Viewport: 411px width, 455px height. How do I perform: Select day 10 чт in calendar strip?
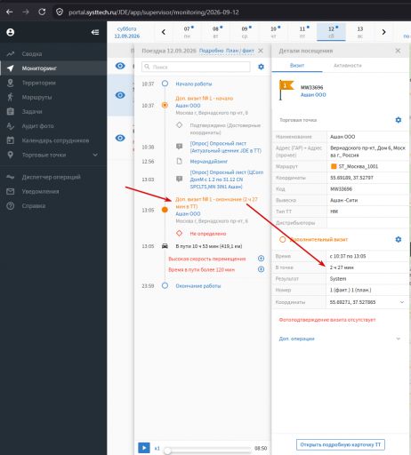(x=273, y=32)
